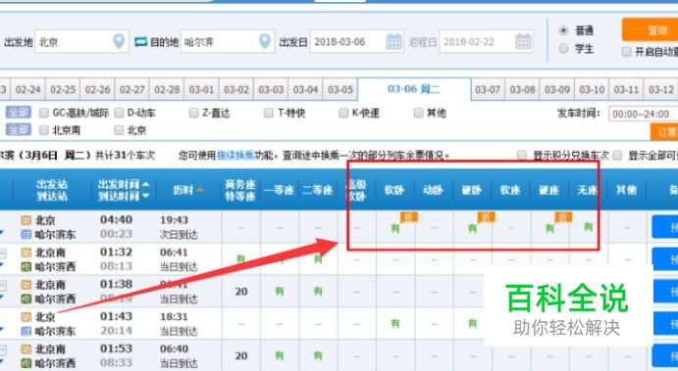Swap departure and destination stations
678x371 pixels.
pos(140,42)
